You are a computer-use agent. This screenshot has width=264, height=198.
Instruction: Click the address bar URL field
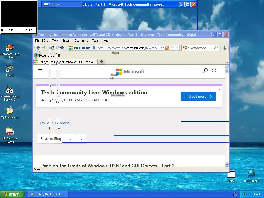coord(131,48)
